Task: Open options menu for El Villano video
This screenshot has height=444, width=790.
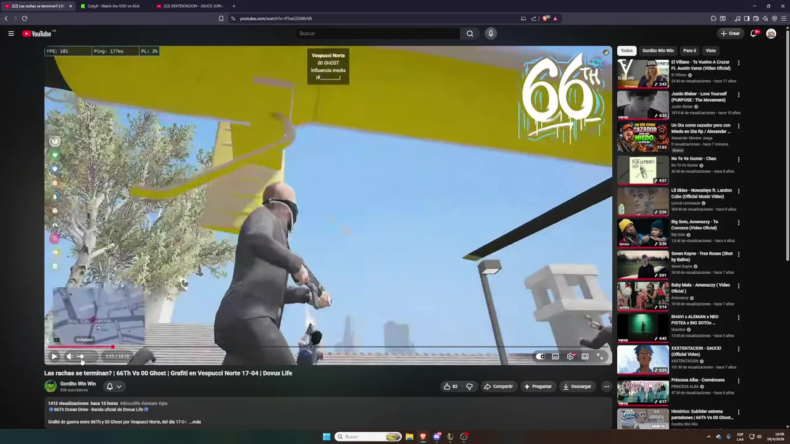Action: 738,63
